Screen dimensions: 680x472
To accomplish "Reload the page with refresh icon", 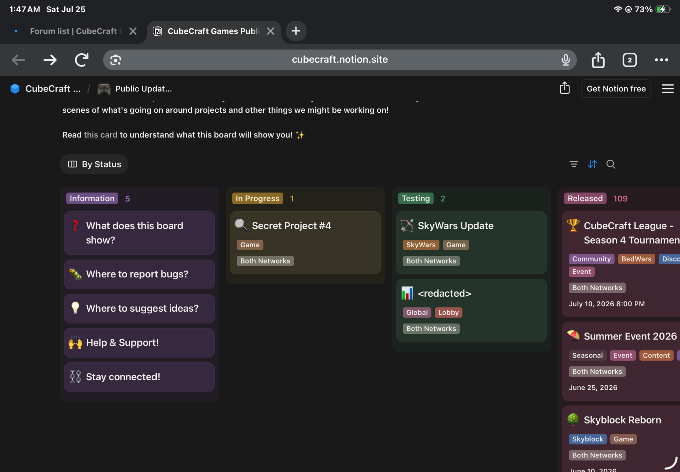I will click(x=82, y=60).
